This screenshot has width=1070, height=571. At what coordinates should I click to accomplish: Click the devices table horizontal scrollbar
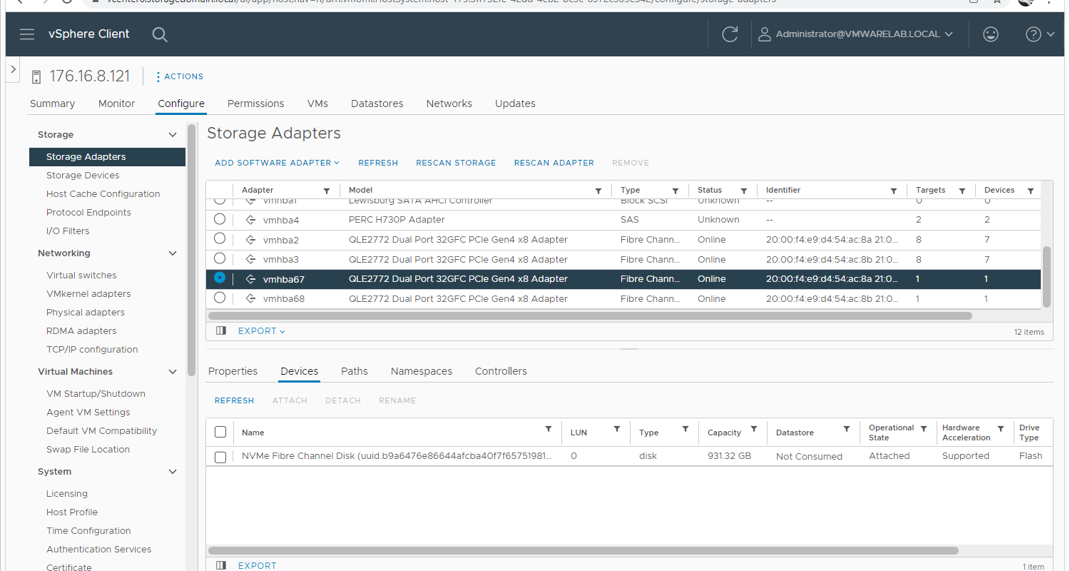(584, 550)
